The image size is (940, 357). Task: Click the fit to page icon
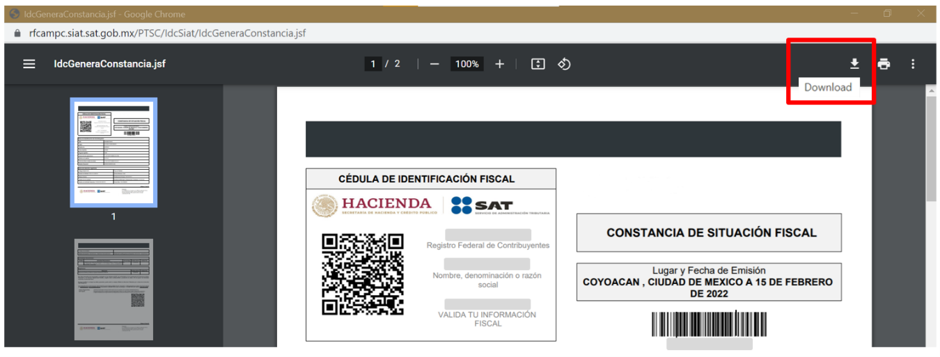538,64
